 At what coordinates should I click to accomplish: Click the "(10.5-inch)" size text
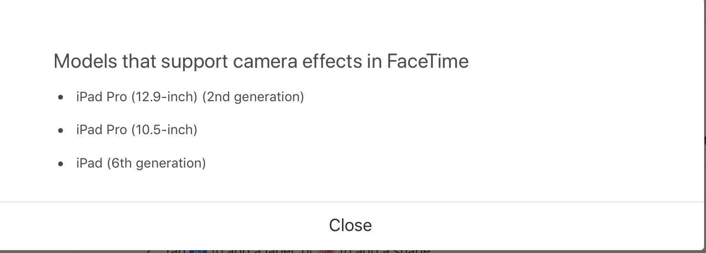click(164, 130)
